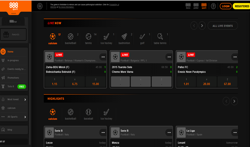Open the for more information link
Screen dimensions: 250x147
67,7
